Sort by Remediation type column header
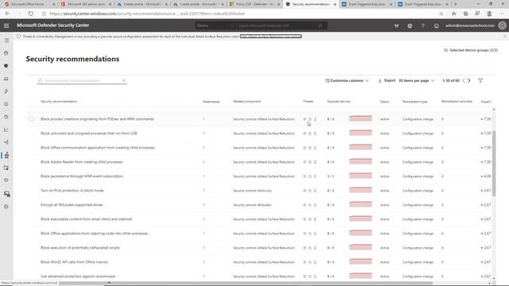This screenshot has height=286, width=509. [x=415, y=102]
